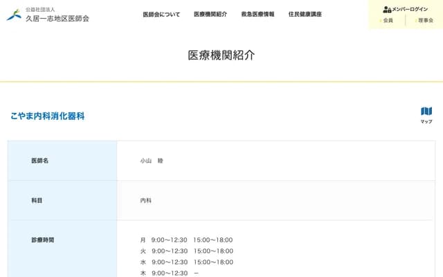Click the 科目 row header cell
Viewport: 443px width, 277px height.
click(x=37, y=200)
